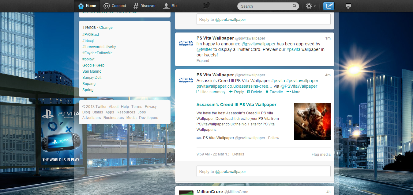Favorite the Assassin's Creed tweet
Screen dimensions: 413x195
click(274, 92)
